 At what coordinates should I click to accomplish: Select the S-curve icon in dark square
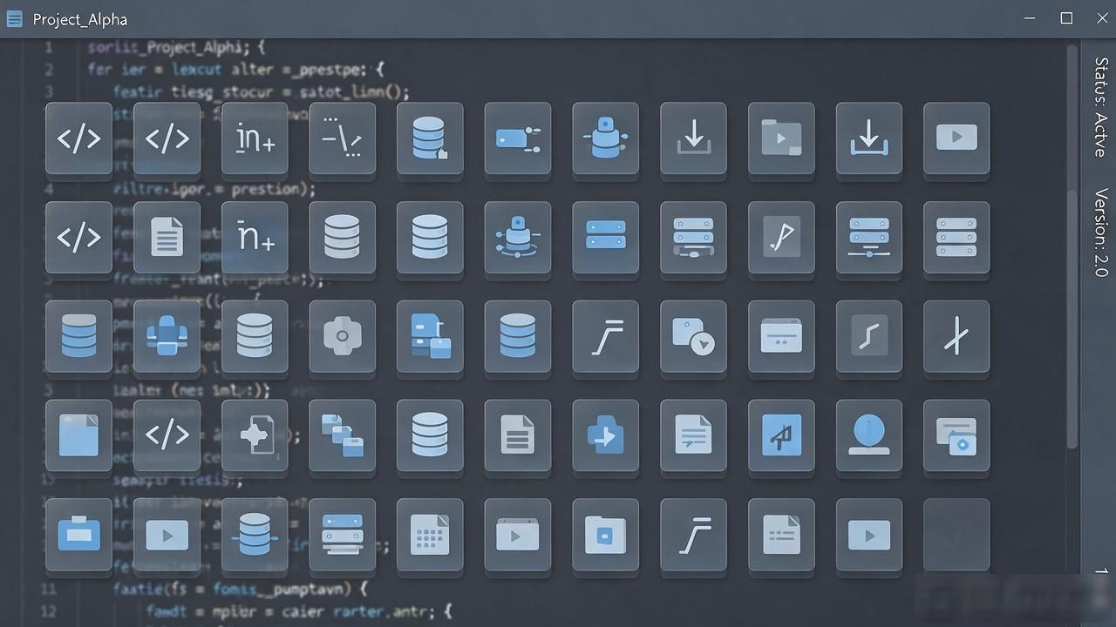click(869, 336)
